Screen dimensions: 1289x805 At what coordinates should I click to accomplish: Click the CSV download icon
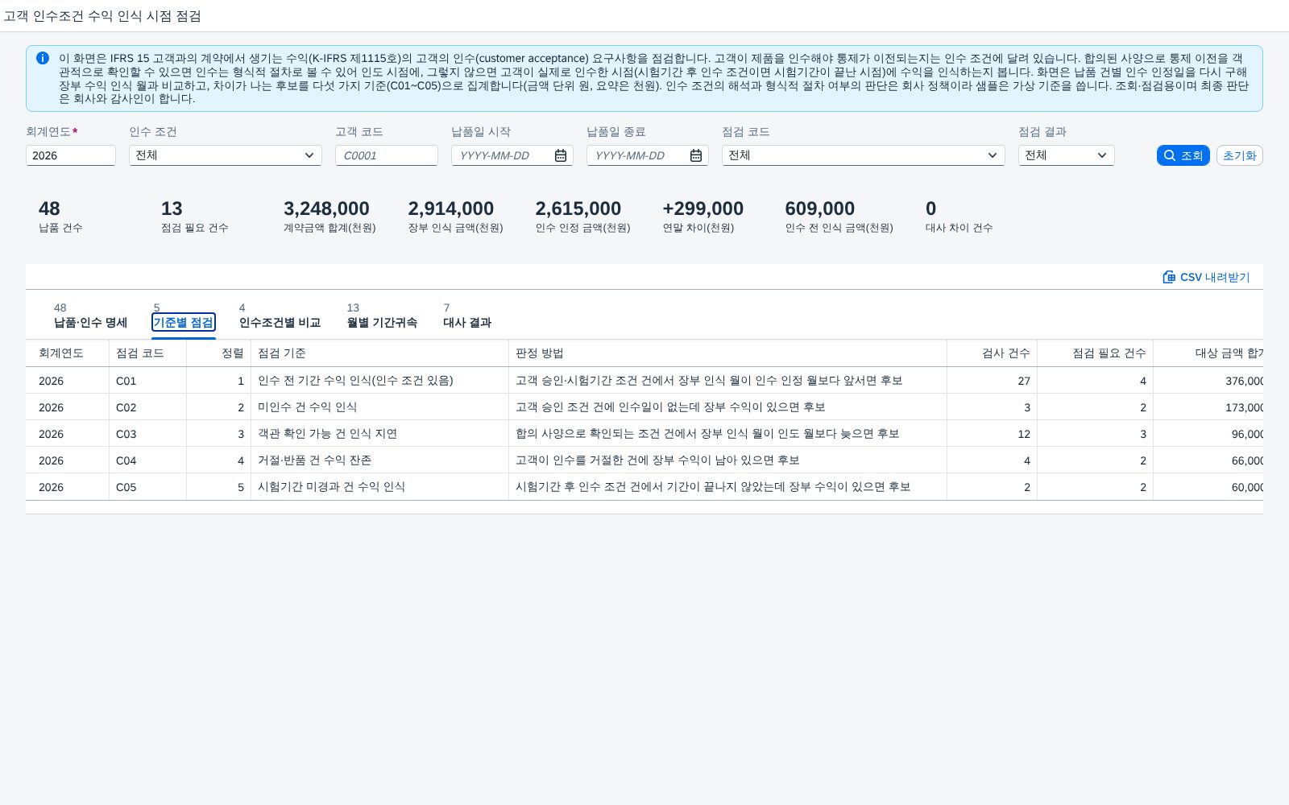tap(1169, 277)
